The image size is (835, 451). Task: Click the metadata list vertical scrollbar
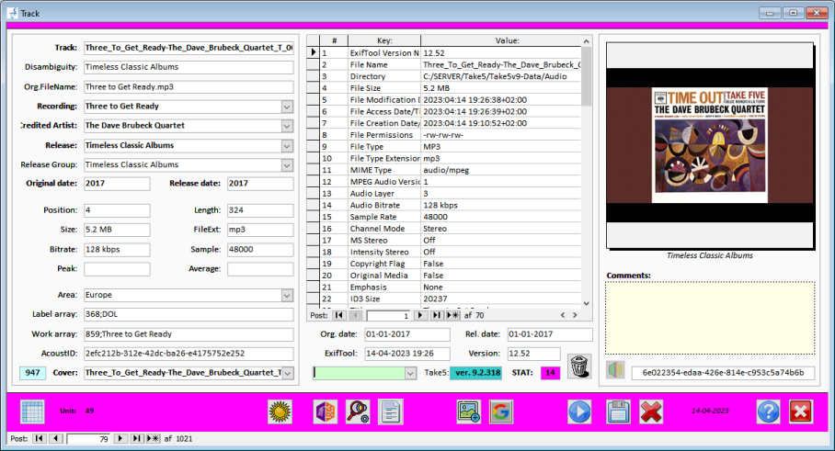587,175
